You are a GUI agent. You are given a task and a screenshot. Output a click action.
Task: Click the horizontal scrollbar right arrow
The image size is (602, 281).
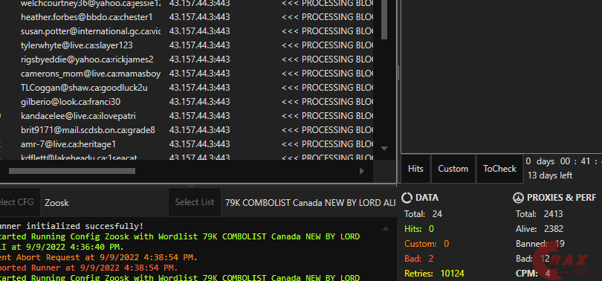tap(362, 171)
